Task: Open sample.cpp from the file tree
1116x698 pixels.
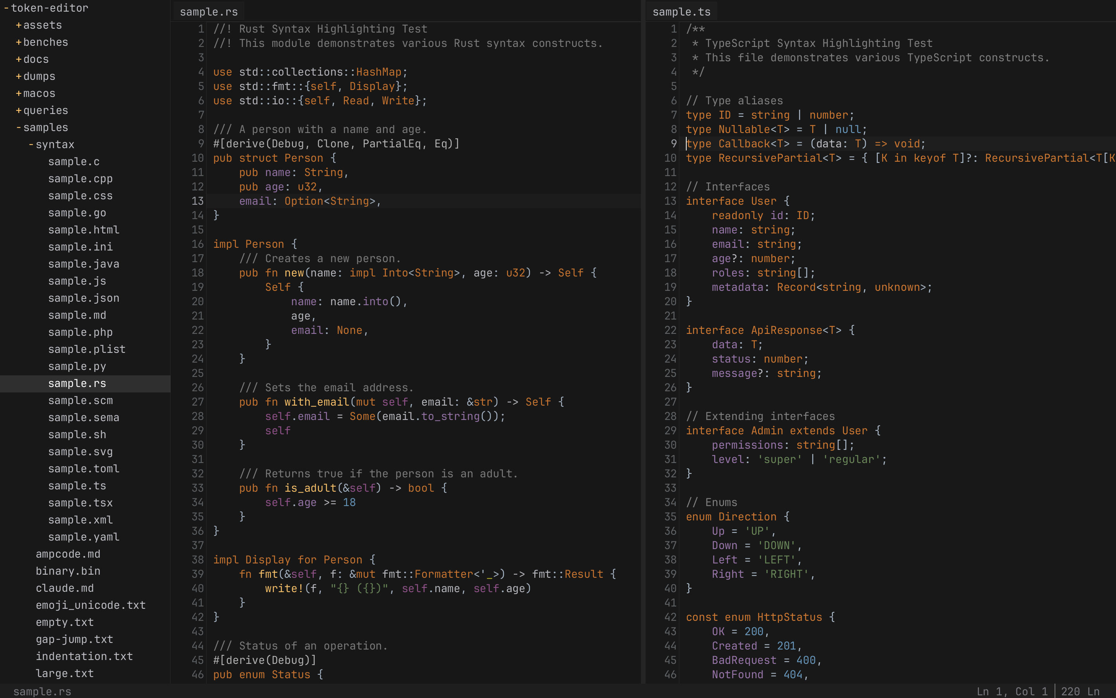Action: [x=80, y=178]
